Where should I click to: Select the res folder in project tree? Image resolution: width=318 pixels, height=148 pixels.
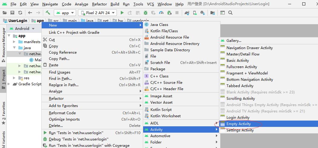point(24,78)
